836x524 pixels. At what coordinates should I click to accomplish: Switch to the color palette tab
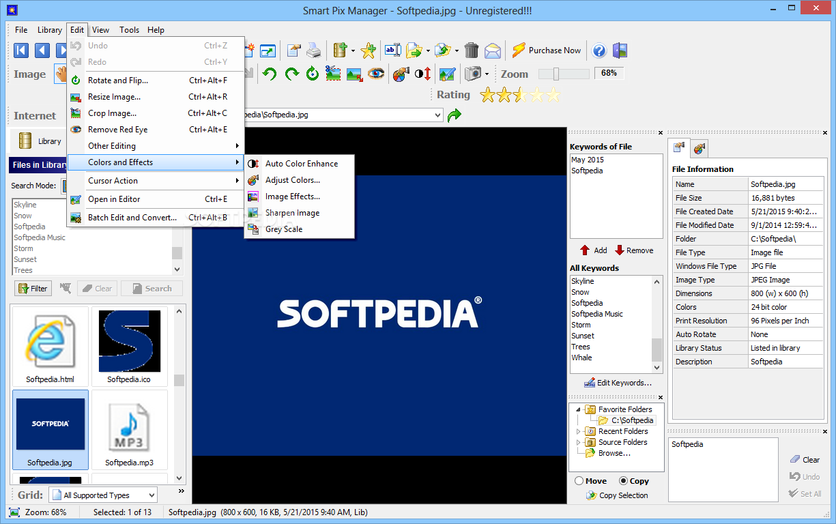[x=700, y=148]
